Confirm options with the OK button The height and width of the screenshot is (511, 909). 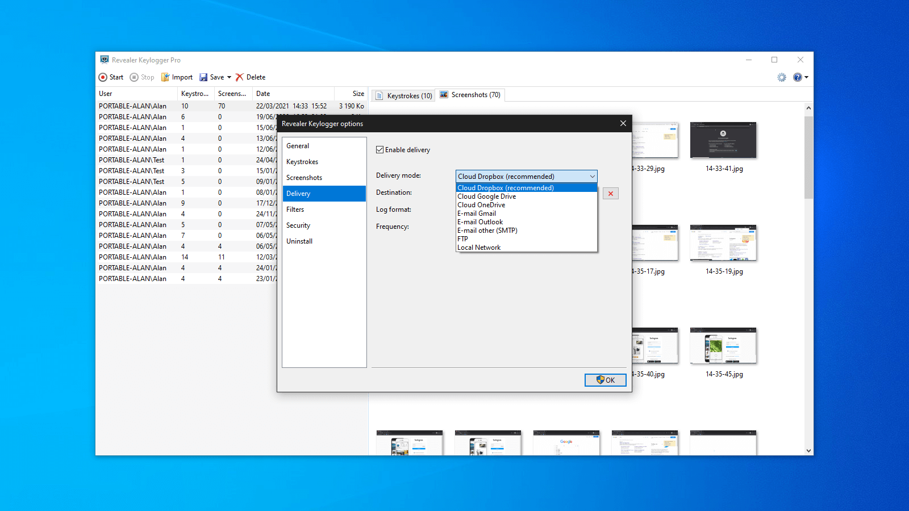(x=606, y=380)
